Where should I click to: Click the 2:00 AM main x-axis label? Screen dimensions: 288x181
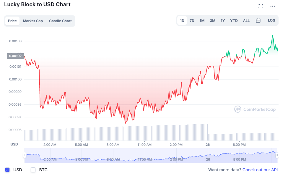pos(50,145)
